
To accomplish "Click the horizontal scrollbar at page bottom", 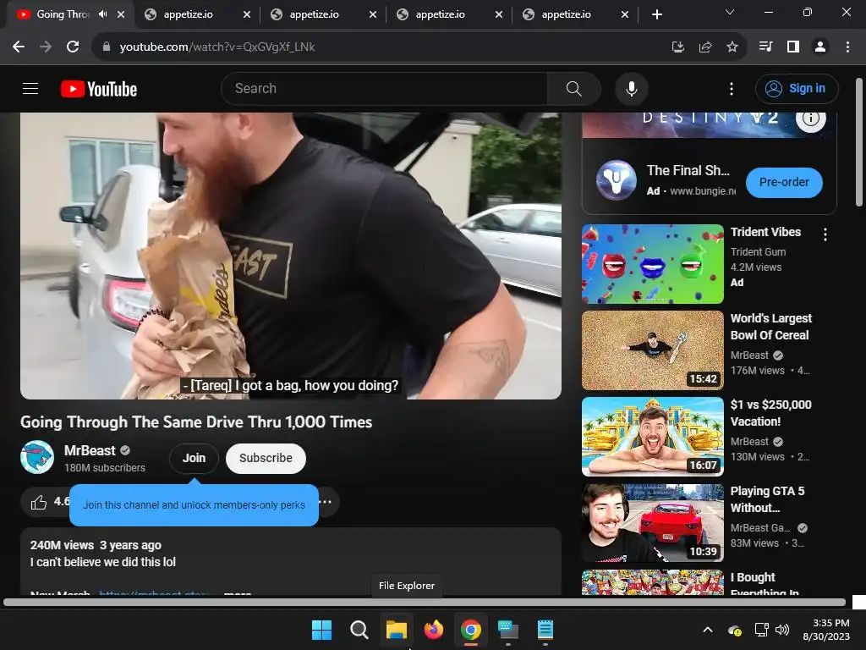I will (425, 603).
